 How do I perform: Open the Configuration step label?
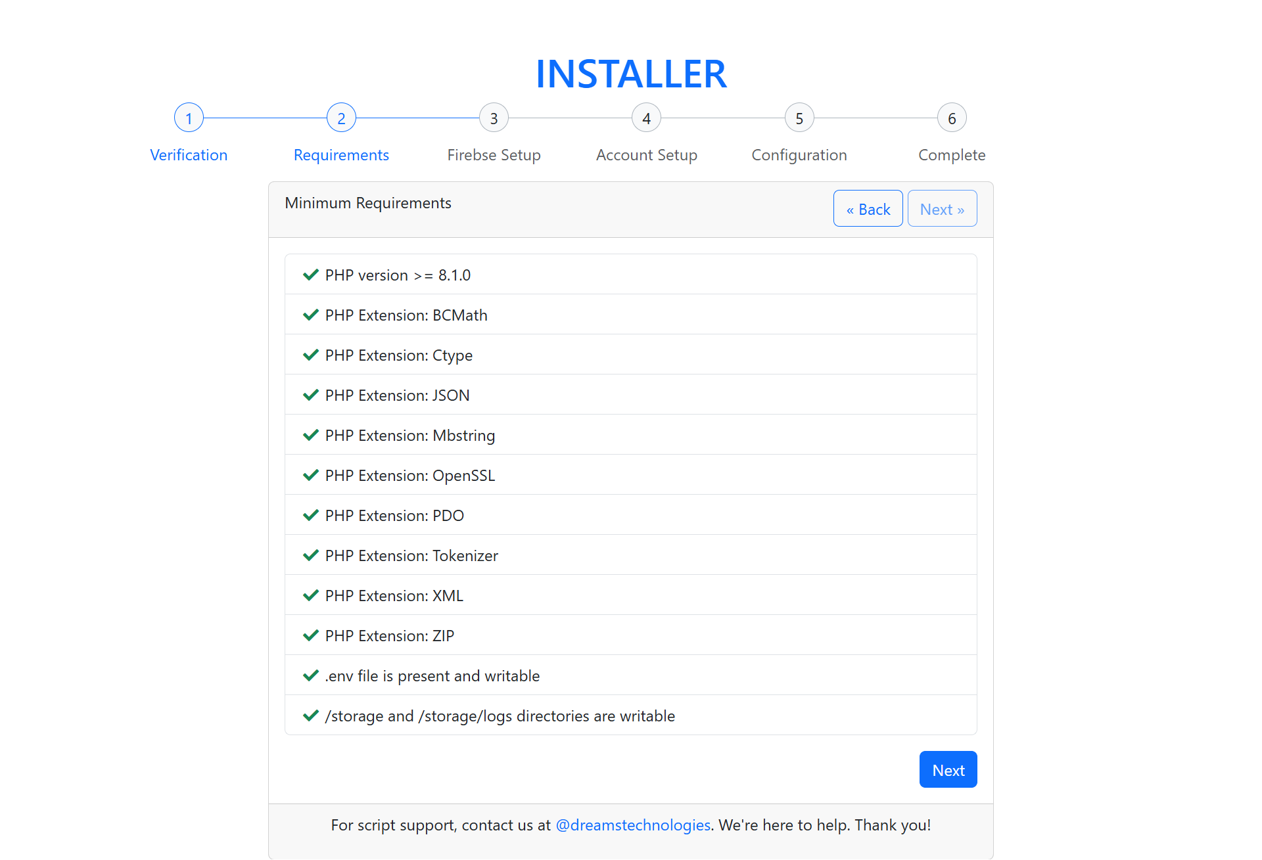point(799,155)
